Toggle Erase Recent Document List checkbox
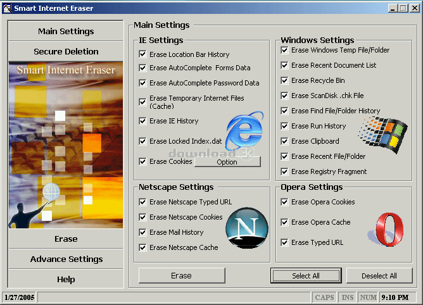This screenshot has width=423, height=305. coord(284,65)
